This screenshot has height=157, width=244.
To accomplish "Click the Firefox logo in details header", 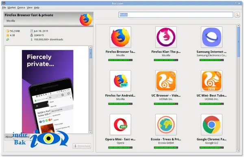I will [x=86, y=20].
